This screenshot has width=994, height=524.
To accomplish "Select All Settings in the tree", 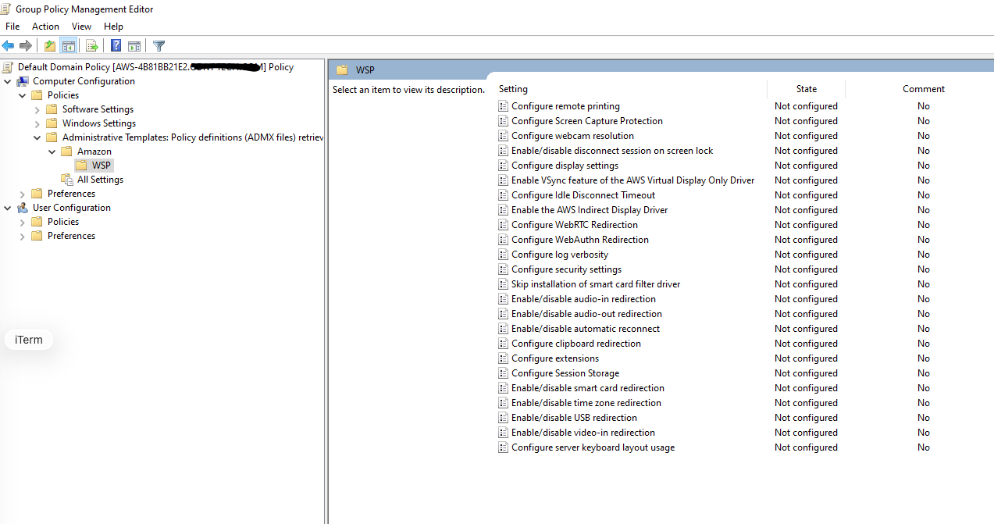I will (100, 180).
